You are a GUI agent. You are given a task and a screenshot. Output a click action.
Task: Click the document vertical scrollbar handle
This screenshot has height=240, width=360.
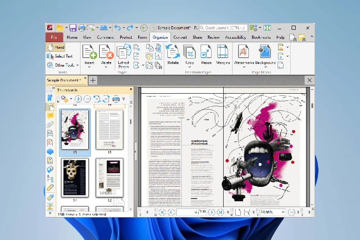click(x=312, y=106)
